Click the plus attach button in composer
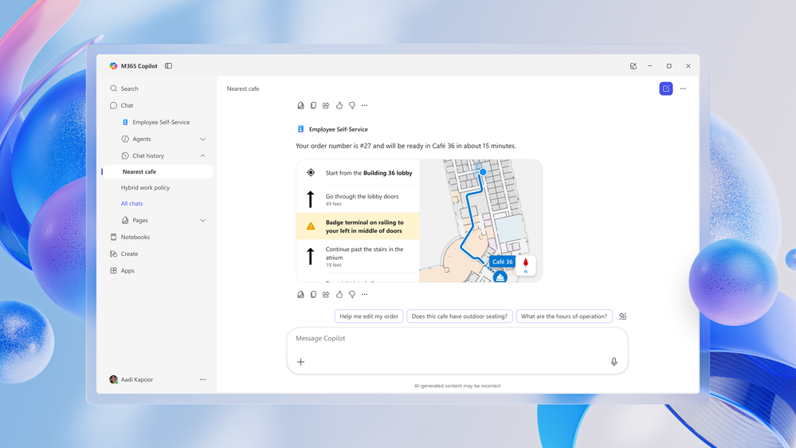This screenshot has height=448, width=796. click(300, 362)
